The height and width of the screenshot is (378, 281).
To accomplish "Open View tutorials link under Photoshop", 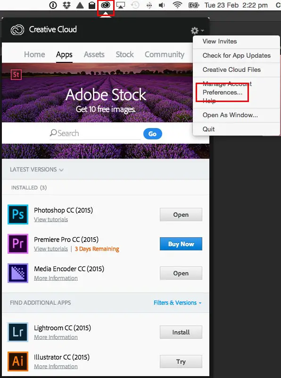I will (x=51, y=220).
